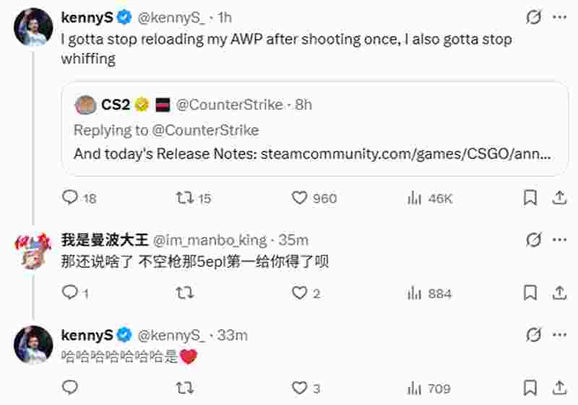View analytics showing 884 views
The image size is (578, 405).
pyautogui.click(x=415, y=293)
